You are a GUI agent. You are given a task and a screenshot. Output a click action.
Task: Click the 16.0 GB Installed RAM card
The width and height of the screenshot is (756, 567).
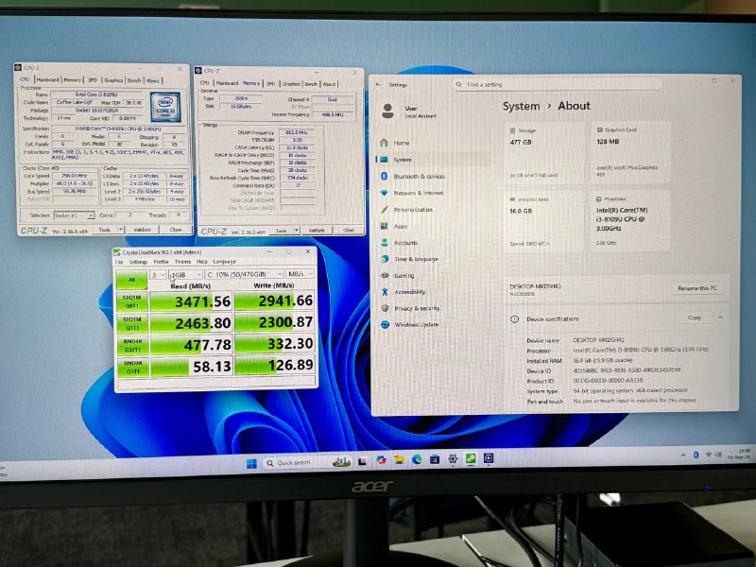pyautogui.click(x=545, y=221)
